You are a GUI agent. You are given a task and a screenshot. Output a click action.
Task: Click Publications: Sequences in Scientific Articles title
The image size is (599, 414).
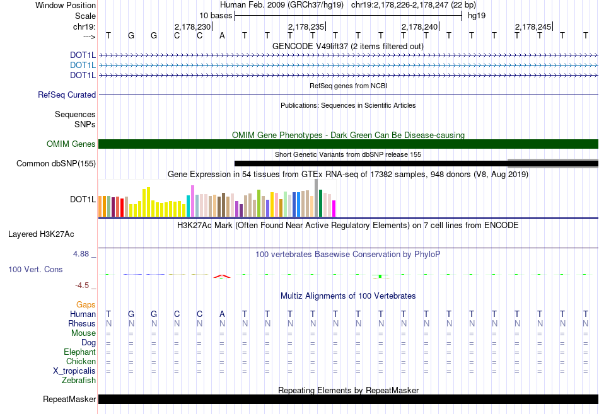click(x=348, y=105)
